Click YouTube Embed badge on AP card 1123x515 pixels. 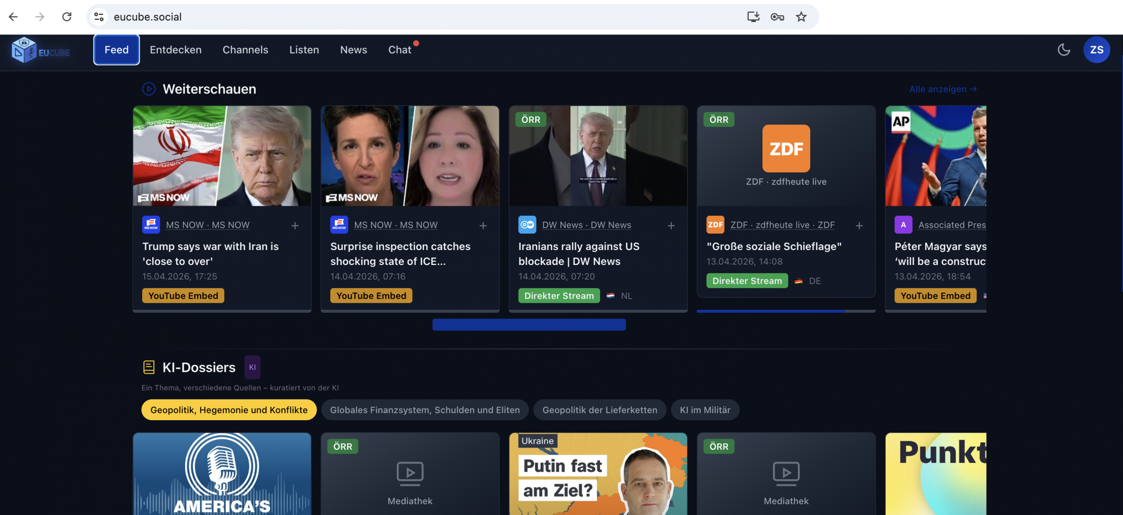(935, 296)
